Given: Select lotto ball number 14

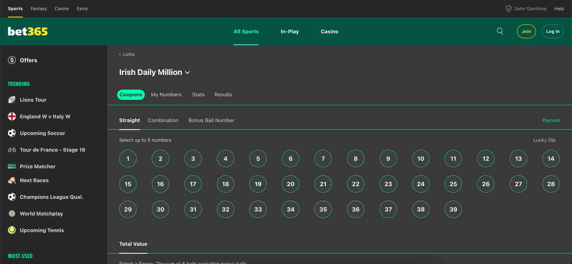Looking at the screenshot, I should point(551,159).
